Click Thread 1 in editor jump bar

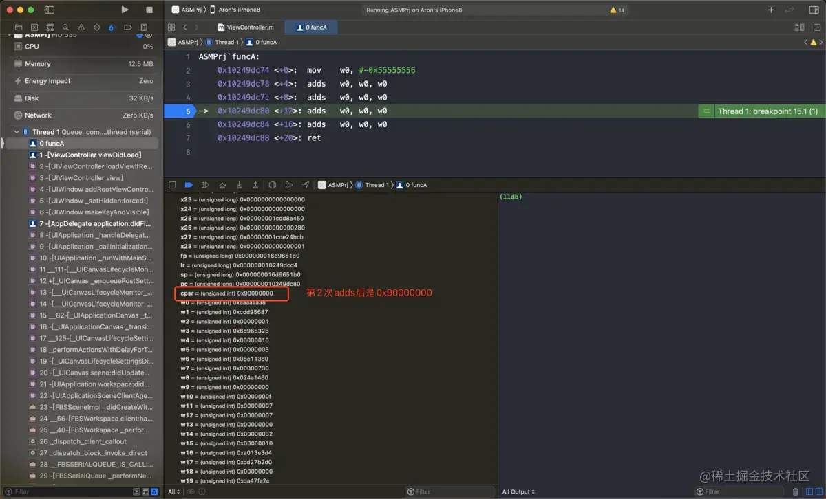[x=221, y=42]
